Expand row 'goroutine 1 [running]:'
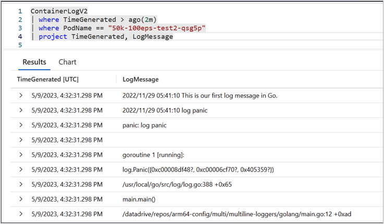This screenshot has width=384, height=224. [x=21, y=155]
